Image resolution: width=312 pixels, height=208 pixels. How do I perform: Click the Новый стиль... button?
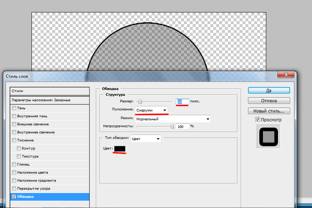pyautogui.click(x=269, y=111)
